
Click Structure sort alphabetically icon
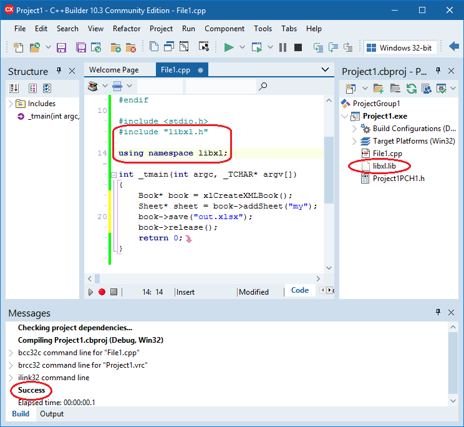(x=14, y=88)
